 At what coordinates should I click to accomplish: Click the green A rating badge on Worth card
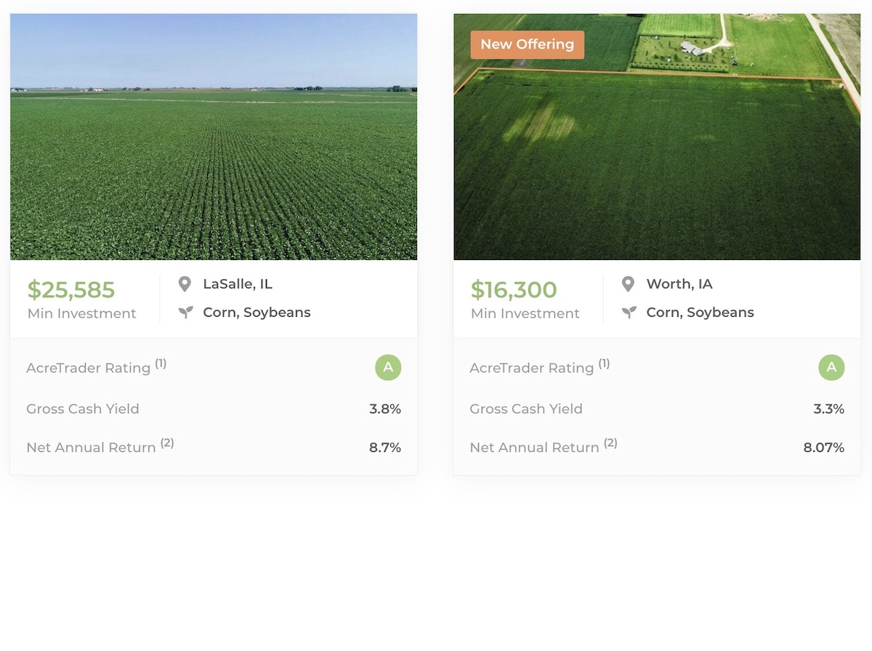pyautogui.click(x=831, y=368)
